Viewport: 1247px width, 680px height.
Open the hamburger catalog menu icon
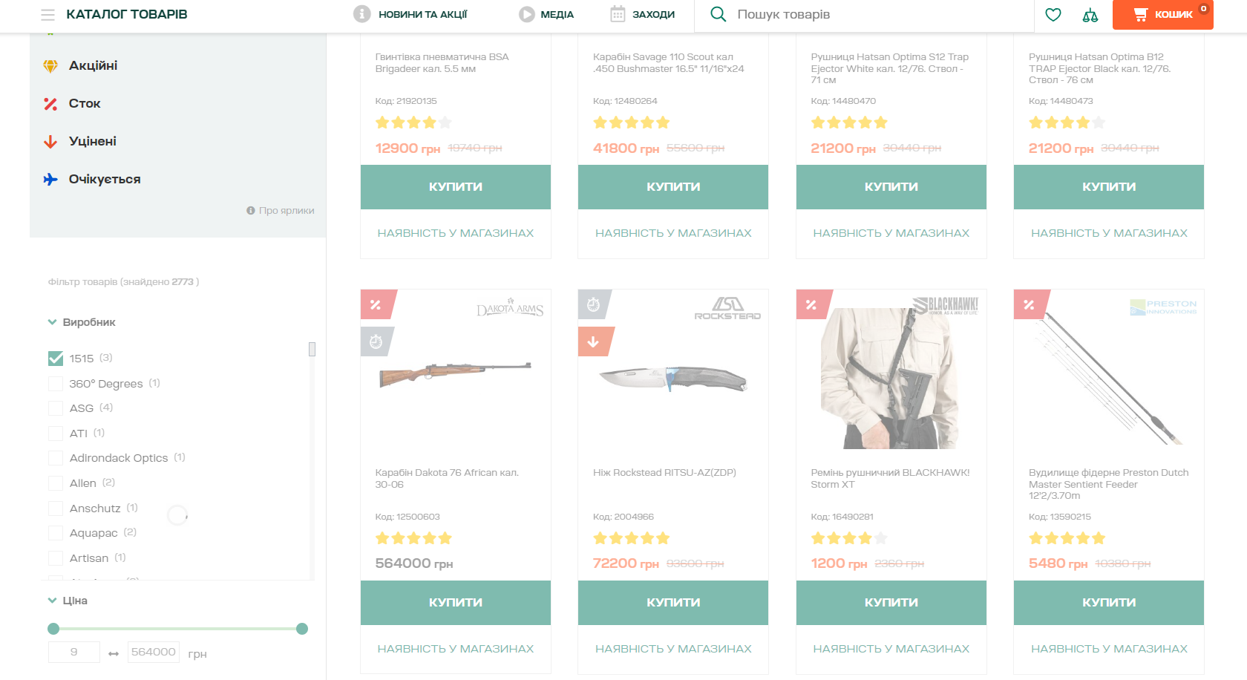click(x=48, y=15)
